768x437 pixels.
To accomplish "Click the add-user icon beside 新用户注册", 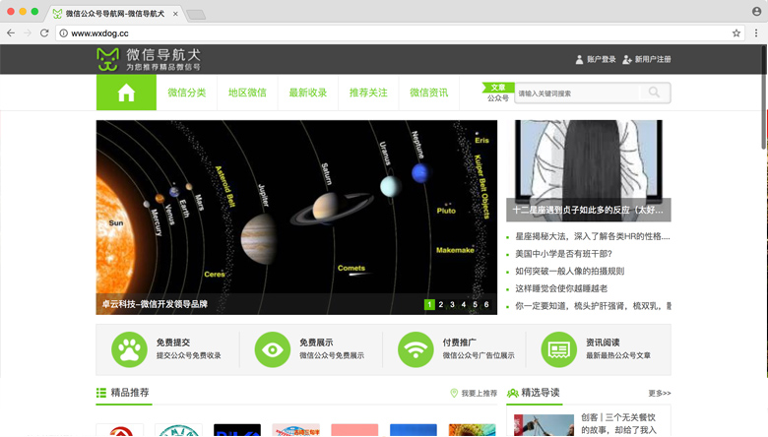I will click(627, 59).
